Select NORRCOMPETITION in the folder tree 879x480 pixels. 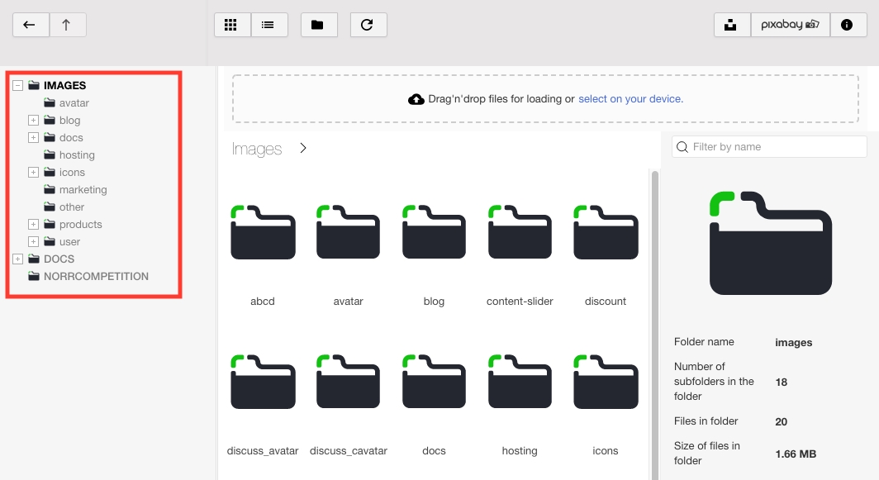tap(96, 276)
